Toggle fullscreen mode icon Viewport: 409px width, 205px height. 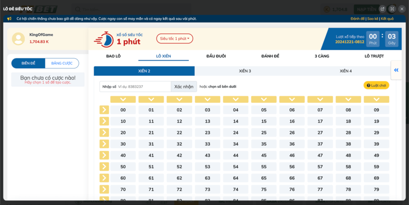point(392,9)
